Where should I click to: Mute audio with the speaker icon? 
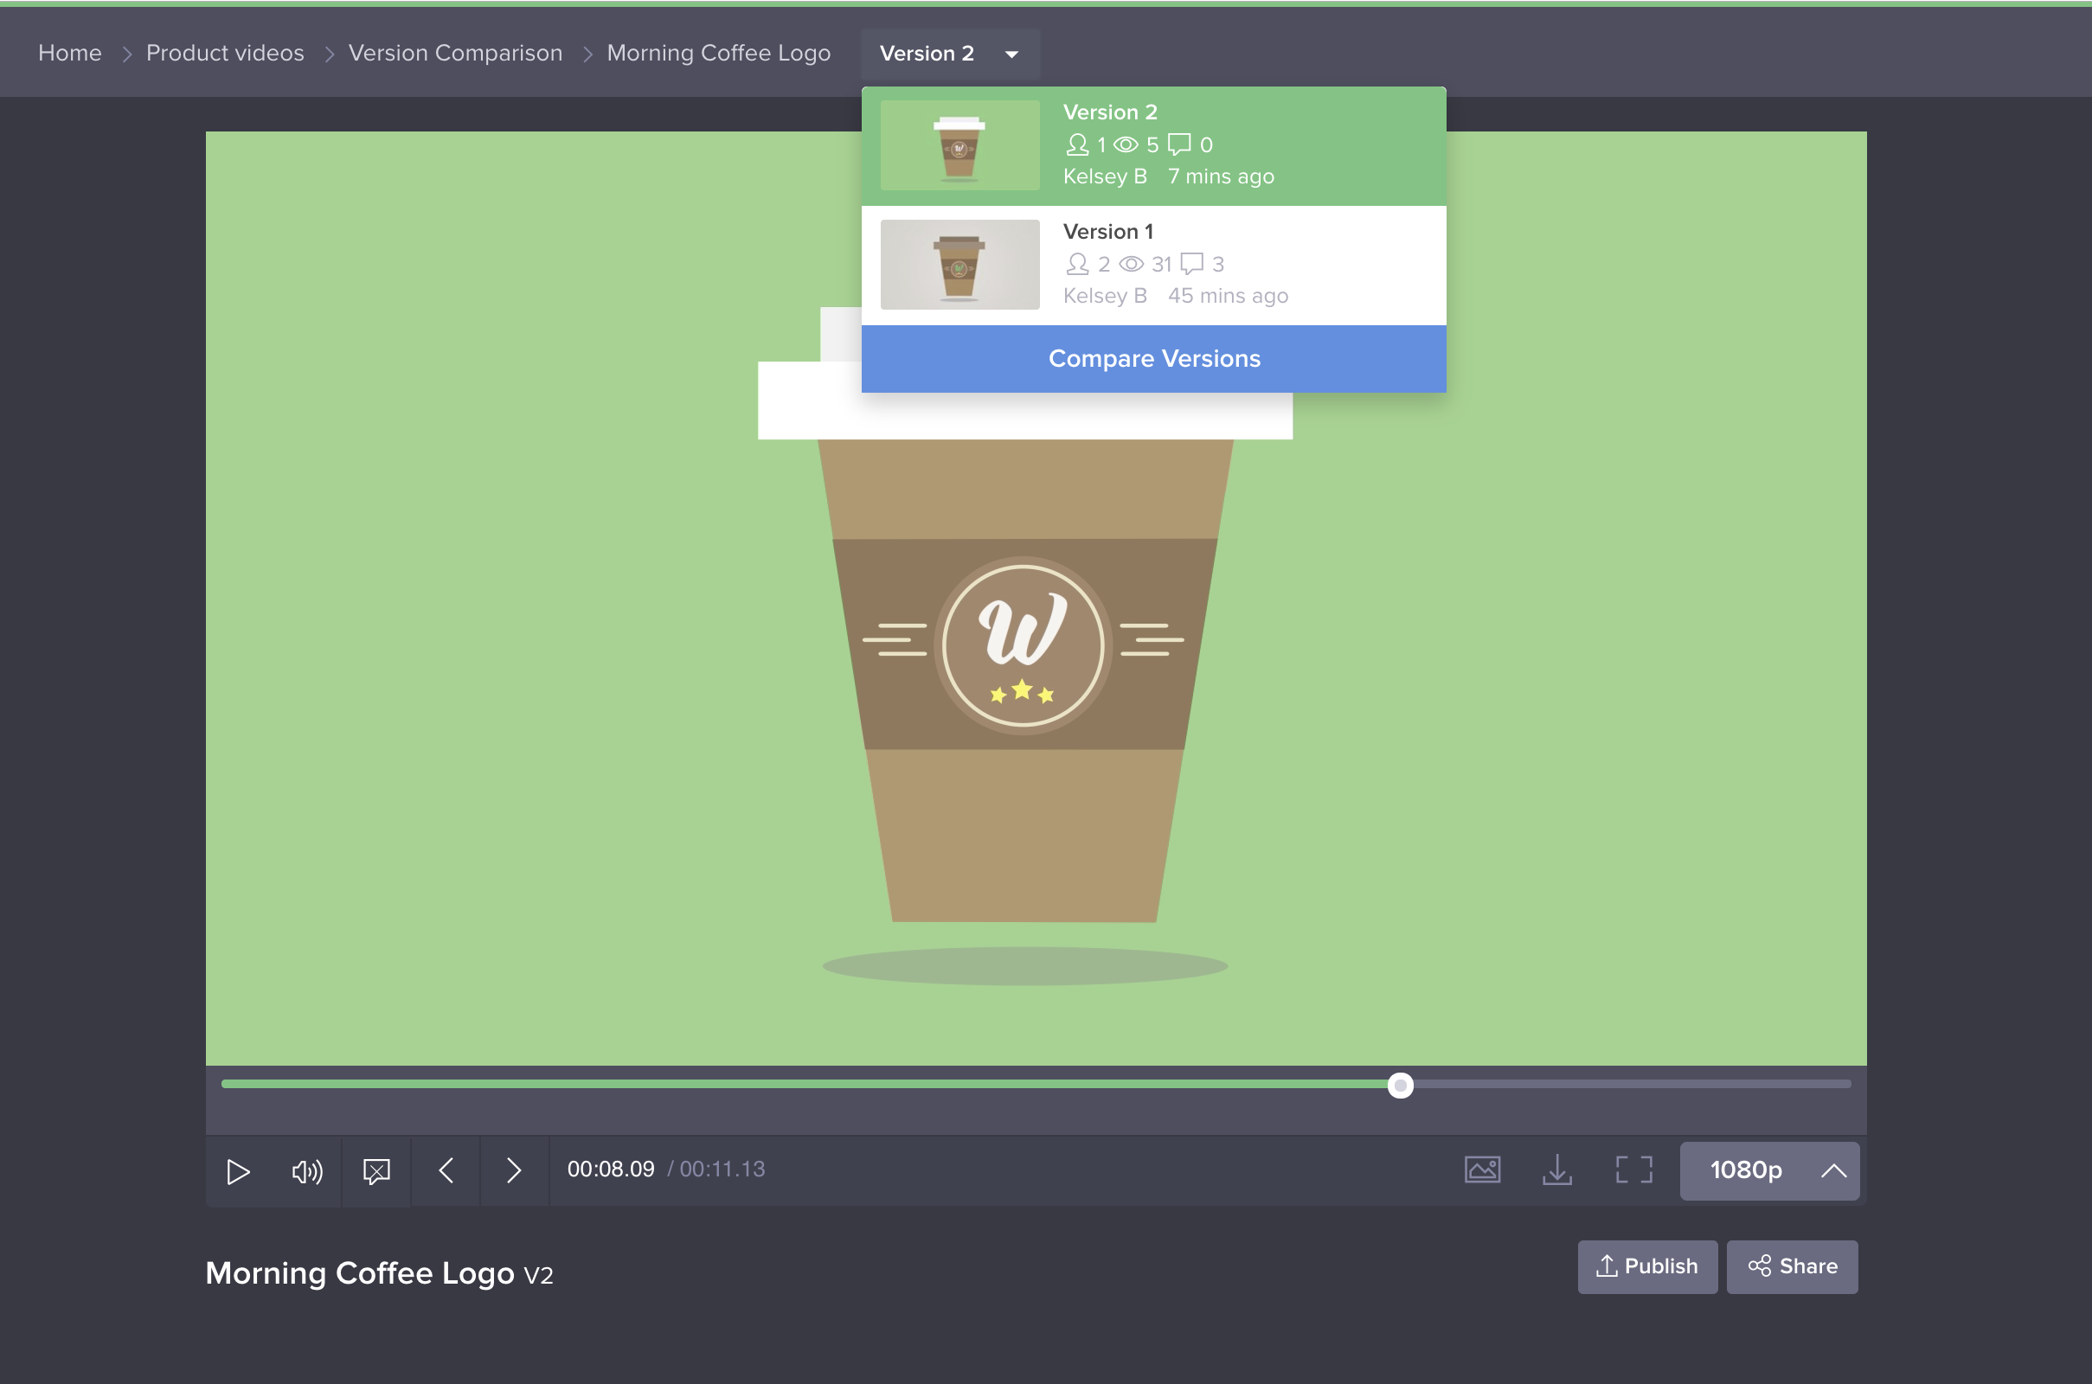[x=306, y=1171]
